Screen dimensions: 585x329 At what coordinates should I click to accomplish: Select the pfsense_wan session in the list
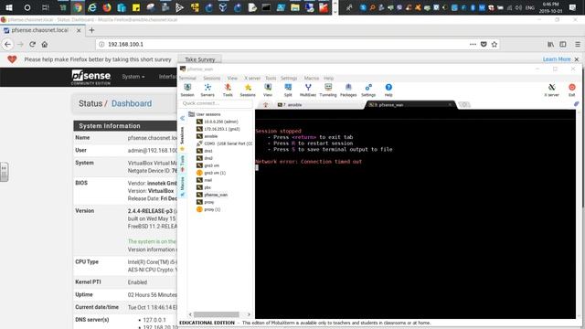212,195
